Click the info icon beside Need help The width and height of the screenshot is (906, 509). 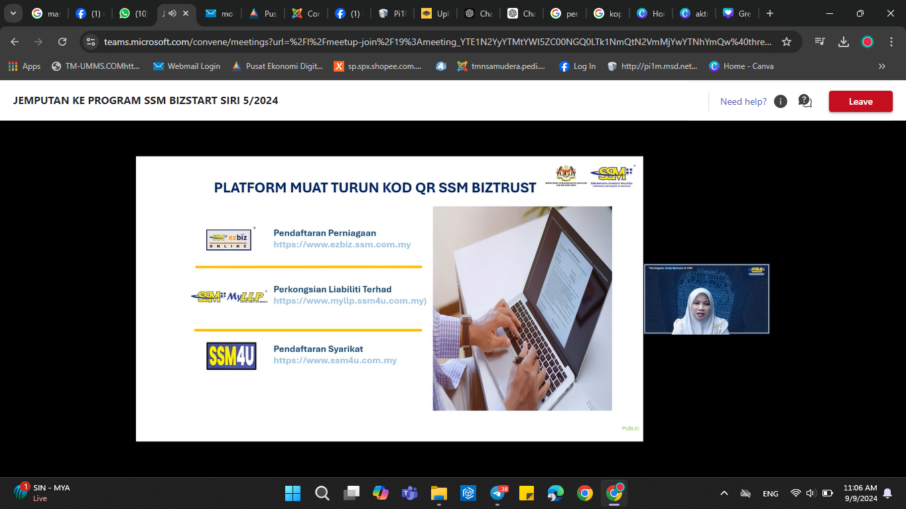pyautogui.click(x=781, y=101)
